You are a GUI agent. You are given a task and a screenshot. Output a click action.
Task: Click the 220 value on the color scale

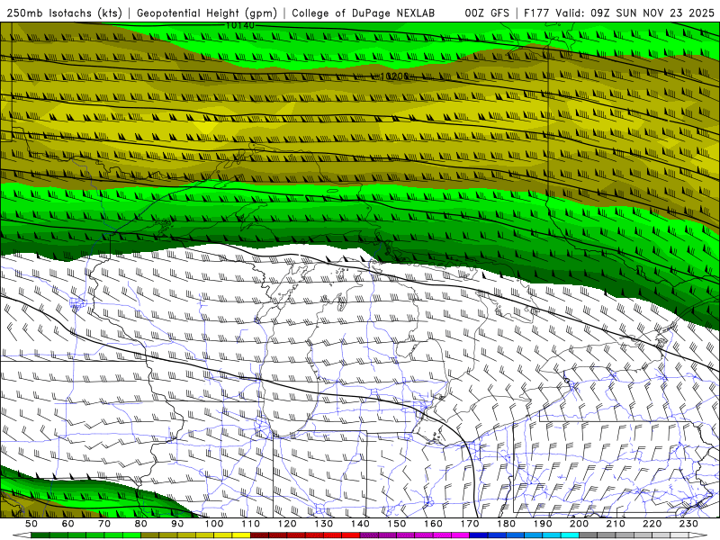click(x=652, y=524)
